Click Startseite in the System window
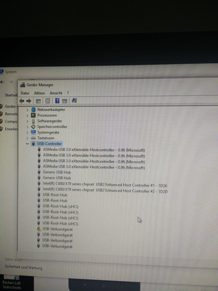Screen dimensions: 218x291 click(11, 95)
